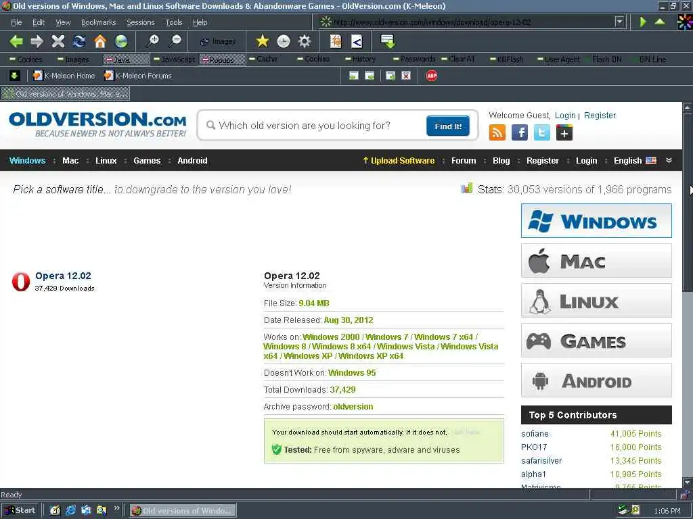Click the blue less-than bracket icon
Image resolution: width=693 pixels, height=519 pixels.
tap(357, 41)
